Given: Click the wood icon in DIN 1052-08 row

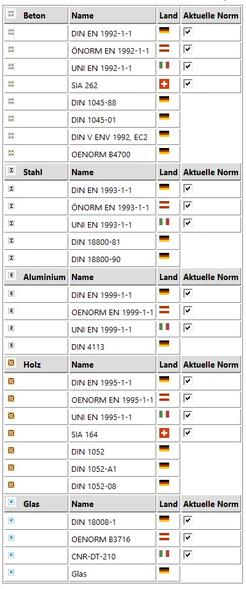Looking at the screenshot, I should [11, 485].
